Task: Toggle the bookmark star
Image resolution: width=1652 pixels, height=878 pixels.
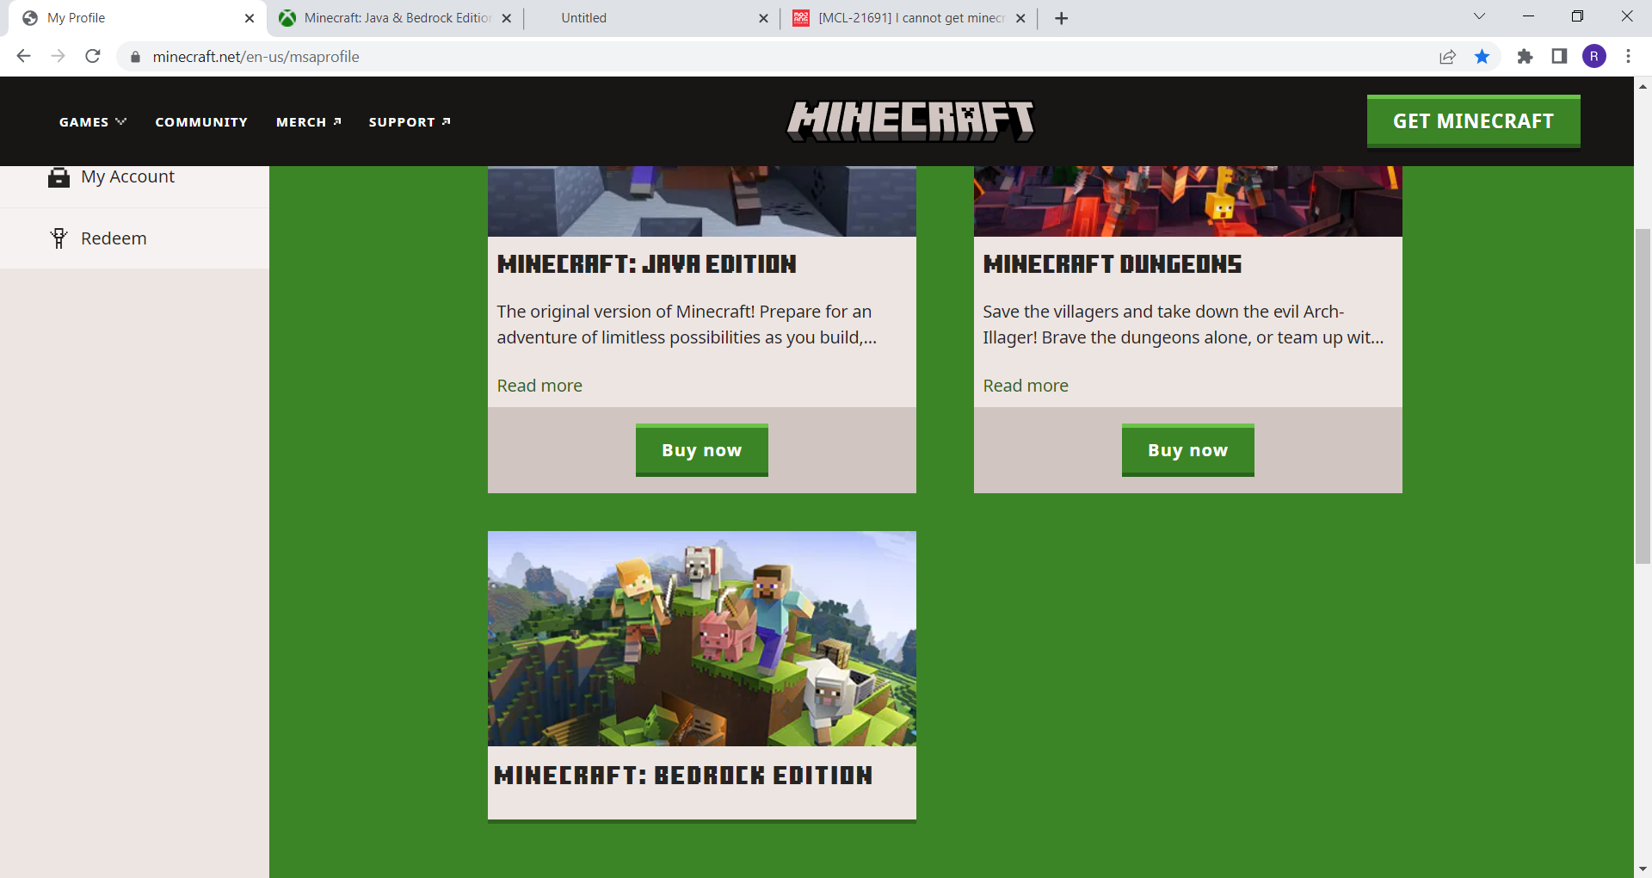Action: [x=1482, y=57]
